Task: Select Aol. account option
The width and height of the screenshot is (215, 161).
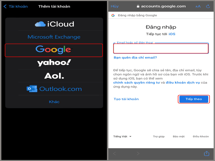Action: point(54,76)
